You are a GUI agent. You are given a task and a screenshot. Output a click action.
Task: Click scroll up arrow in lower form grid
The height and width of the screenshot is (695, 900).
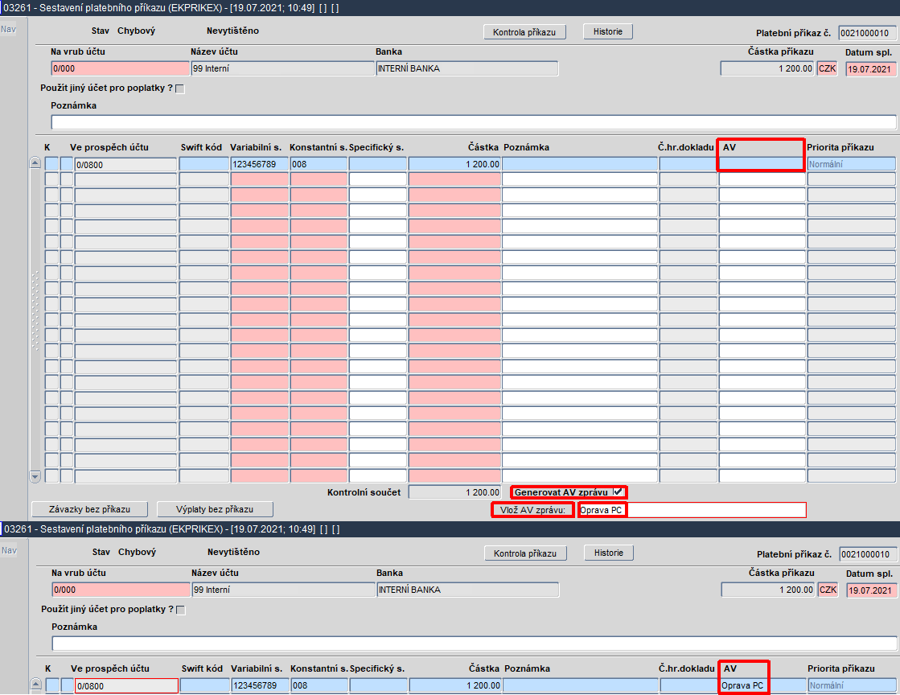(x=35, y=684)
